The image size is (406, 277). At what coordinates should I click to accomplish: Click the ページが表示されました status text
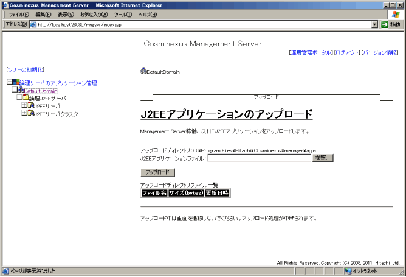coord(33,272)
